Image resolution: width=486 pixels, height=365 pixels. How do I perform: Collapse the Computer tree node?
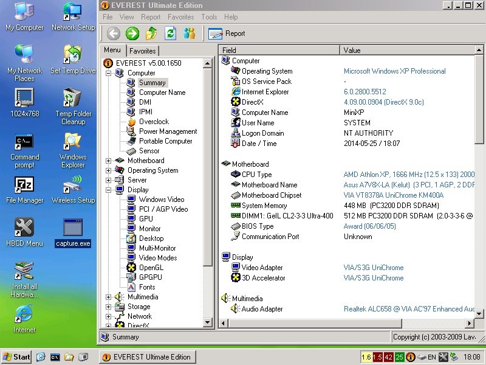108,73
